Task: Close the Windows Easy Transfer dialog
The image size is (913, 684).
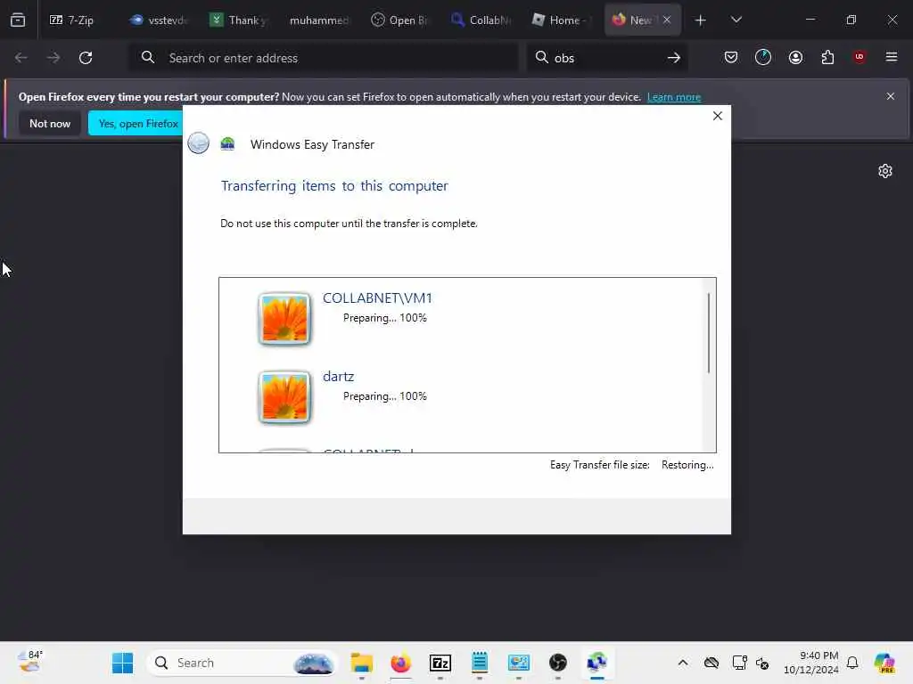Action: coord(718,116)
